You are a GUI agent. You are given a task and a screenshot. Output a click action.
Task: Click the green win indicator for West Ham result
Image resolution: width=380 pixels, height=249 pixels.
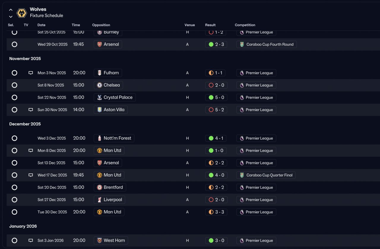coord(211,240)
